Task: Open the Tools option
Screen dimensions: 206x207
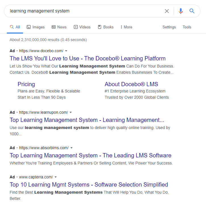Action: point(187,27)
